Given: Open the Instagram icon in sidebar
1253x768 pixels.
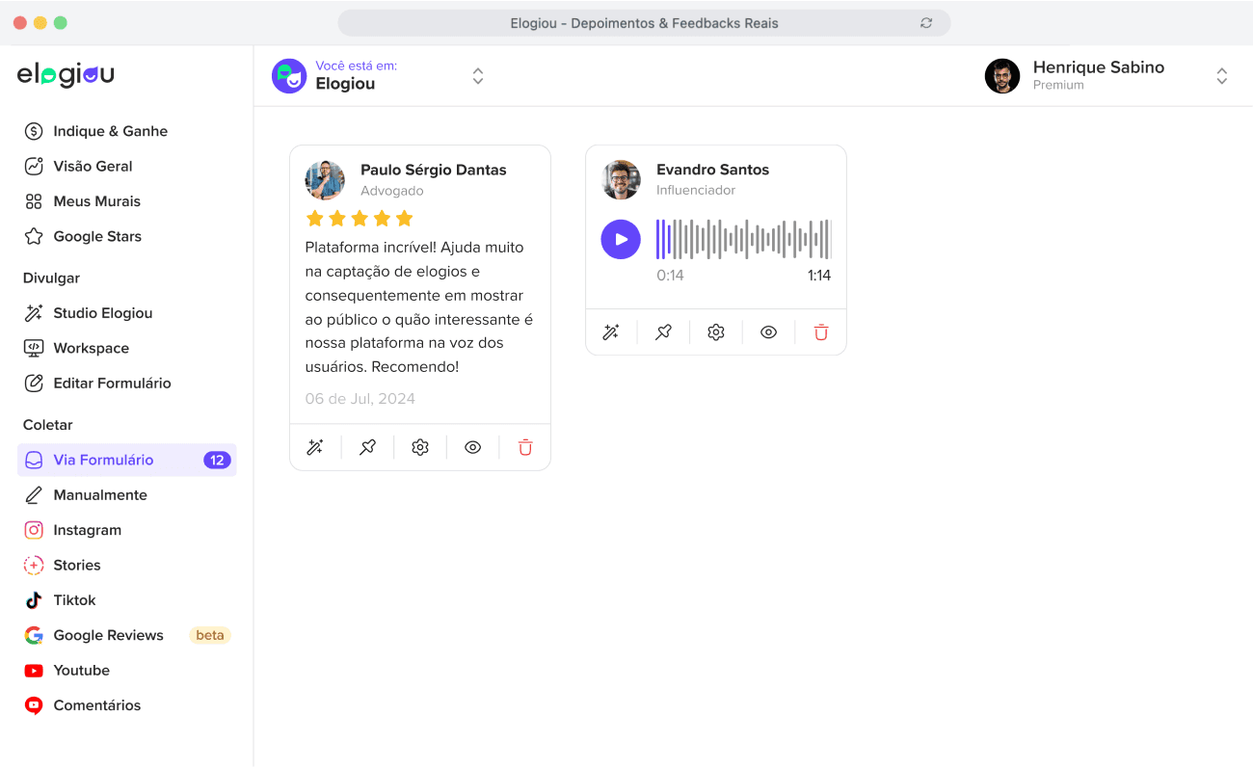Looking at the screenshot, I should point(34,530).
